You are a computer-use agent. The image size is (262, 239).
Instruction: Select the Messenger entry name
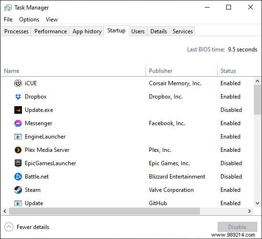(39, 123)
